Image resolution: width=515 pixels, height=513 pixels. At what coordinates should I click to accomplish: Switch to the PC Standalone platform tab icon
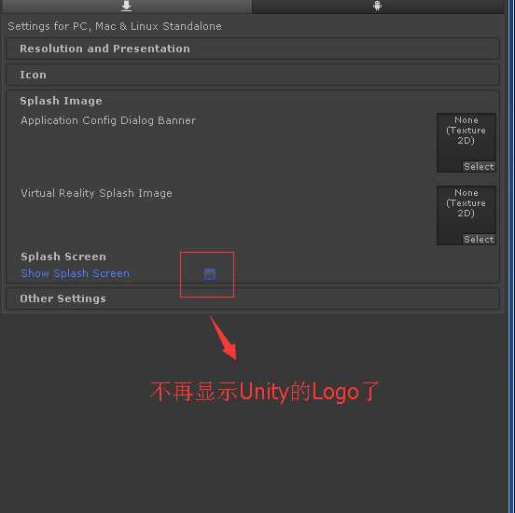point(126,6)
